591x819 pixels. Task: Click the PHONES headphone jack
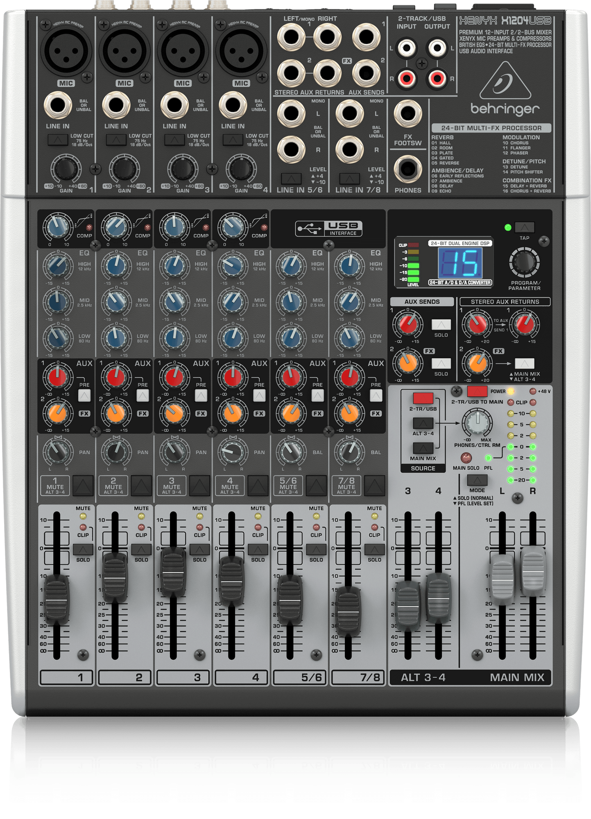point(408,169)
